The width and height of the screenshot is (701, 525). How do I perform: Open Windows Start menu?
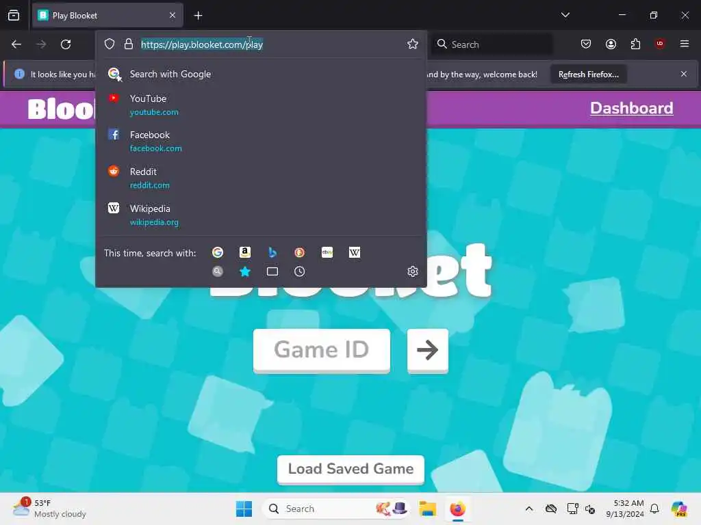[x=244, y=509]
